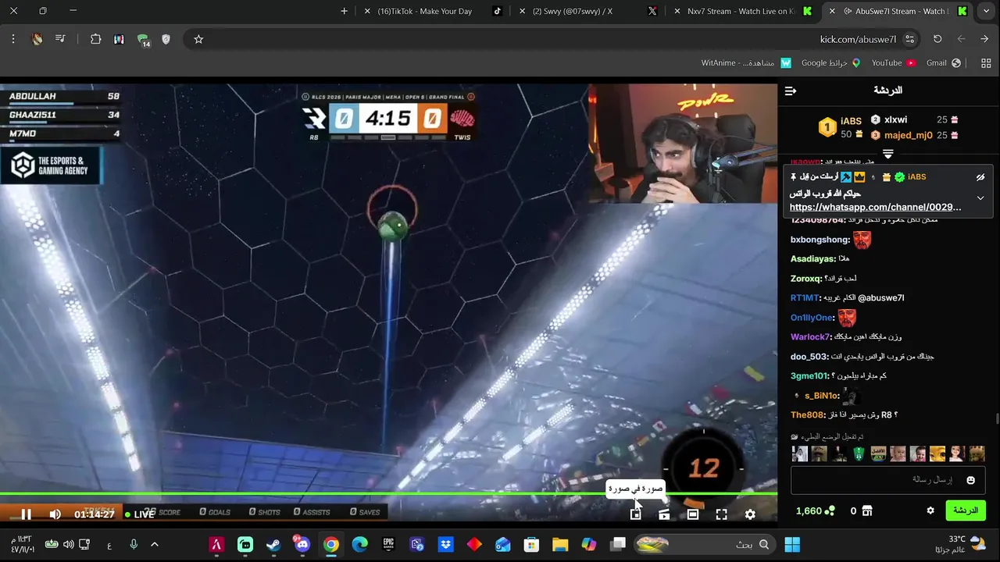Expand the pinned message chevron
The height and width of the screenshot is (562, 1000).
pyautogui.click(x=980, y=197)
